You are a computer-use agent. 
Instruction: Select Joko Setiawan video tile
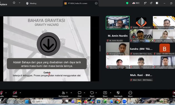(164, 62)
